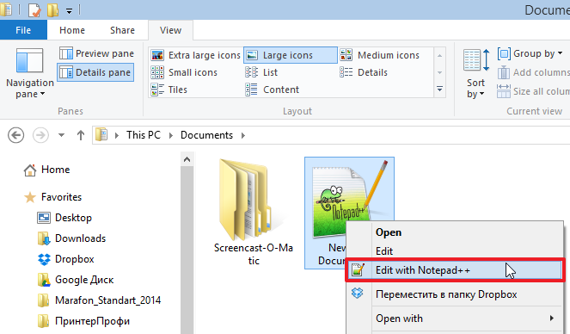
Task: Click the Navigation pane icon
Action: coord(30,60)
